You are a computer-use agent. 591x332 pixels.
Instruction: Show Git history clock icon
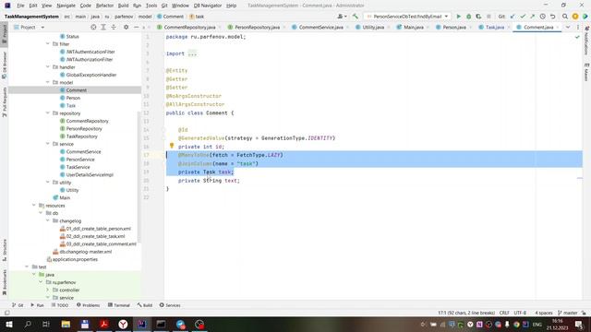point(542,17)
